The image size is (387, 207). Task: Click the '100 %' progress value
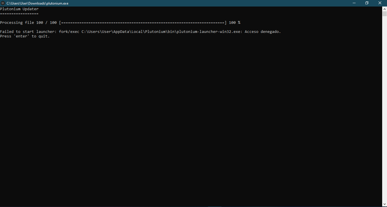235,23
